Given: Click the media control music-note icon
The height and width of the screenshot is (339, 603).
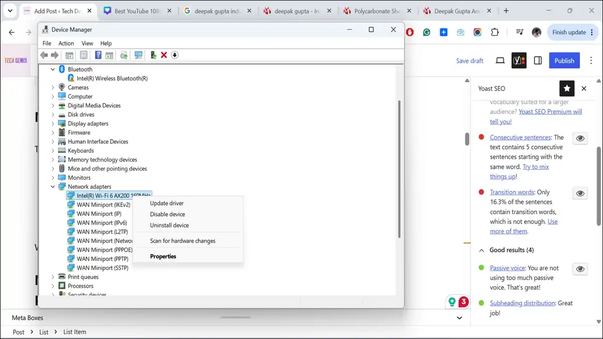Looking at the screenshot, I should [520, 32].
